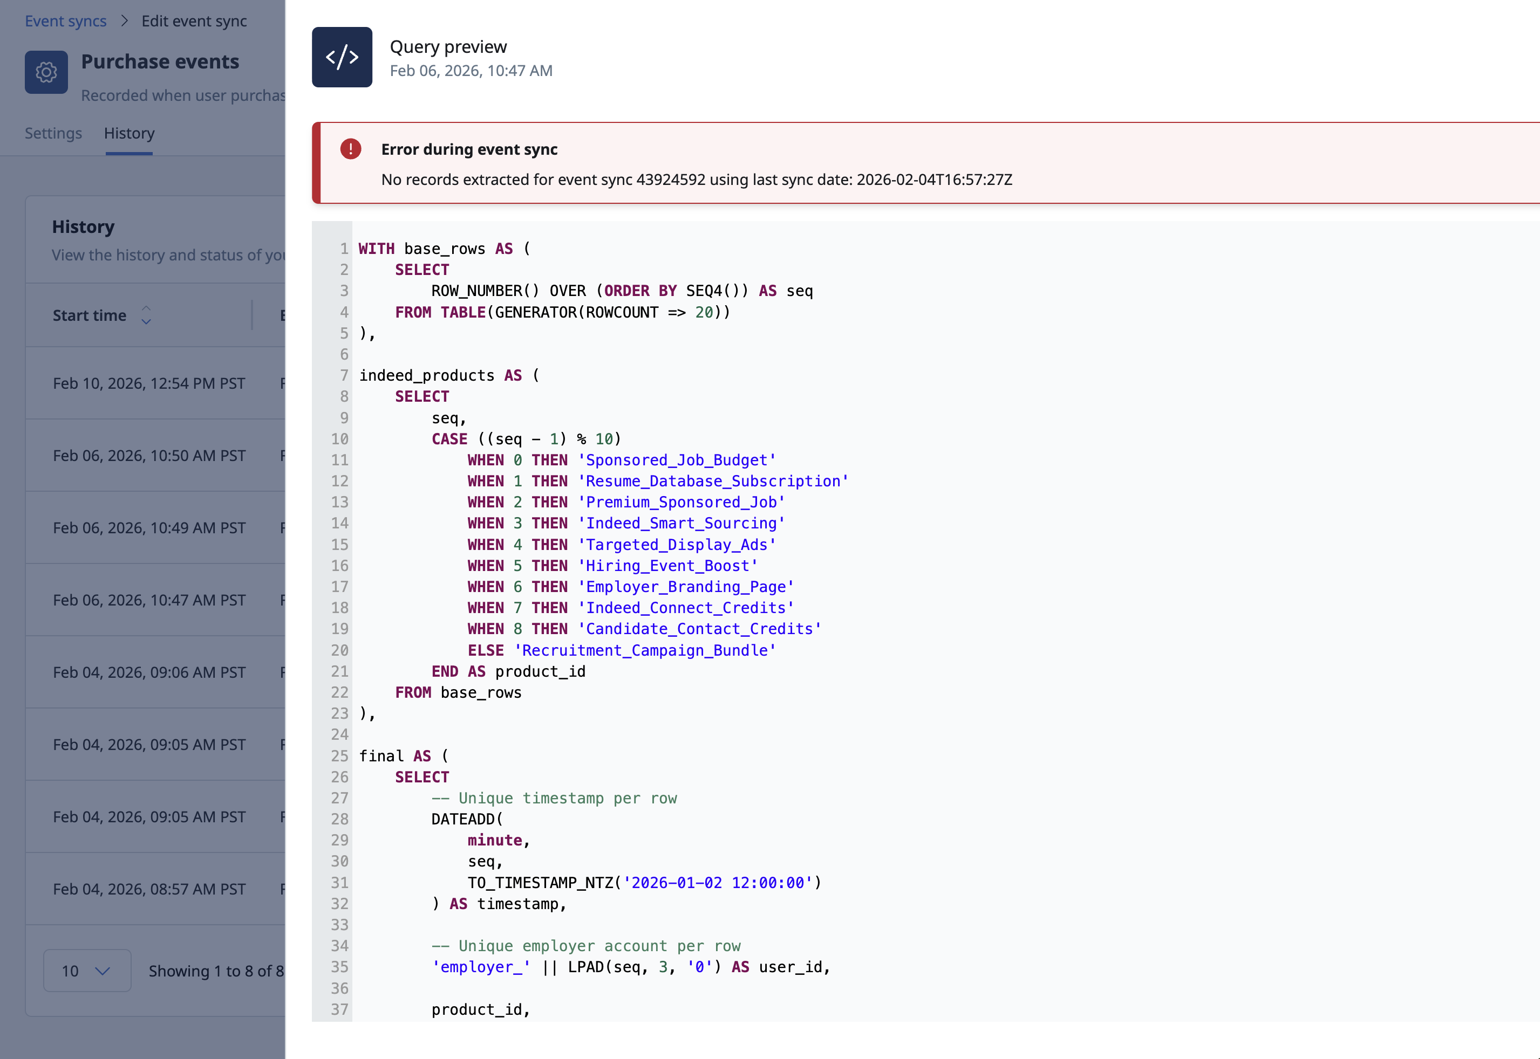Click the 'Hiring_Event_Boost' string
The width and height of the screenshot is (1540, 1059).
[667, 566]
